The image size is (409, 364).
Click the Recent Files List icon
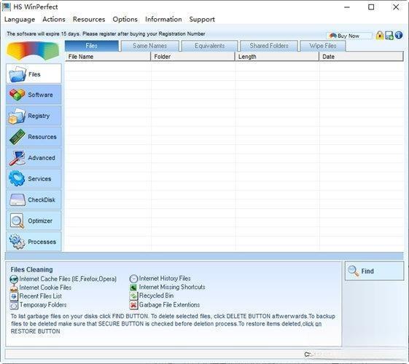(14, 296)
